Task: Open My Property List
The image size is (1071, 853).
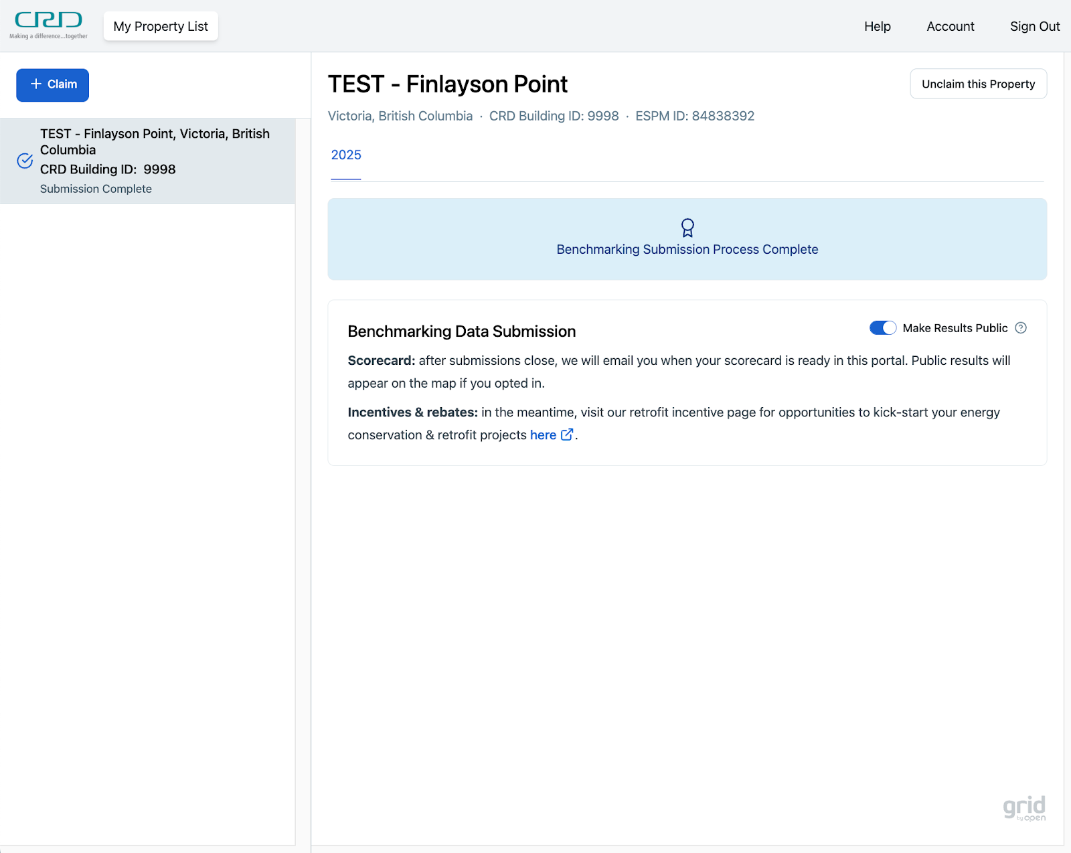Action: click(161, 26)
